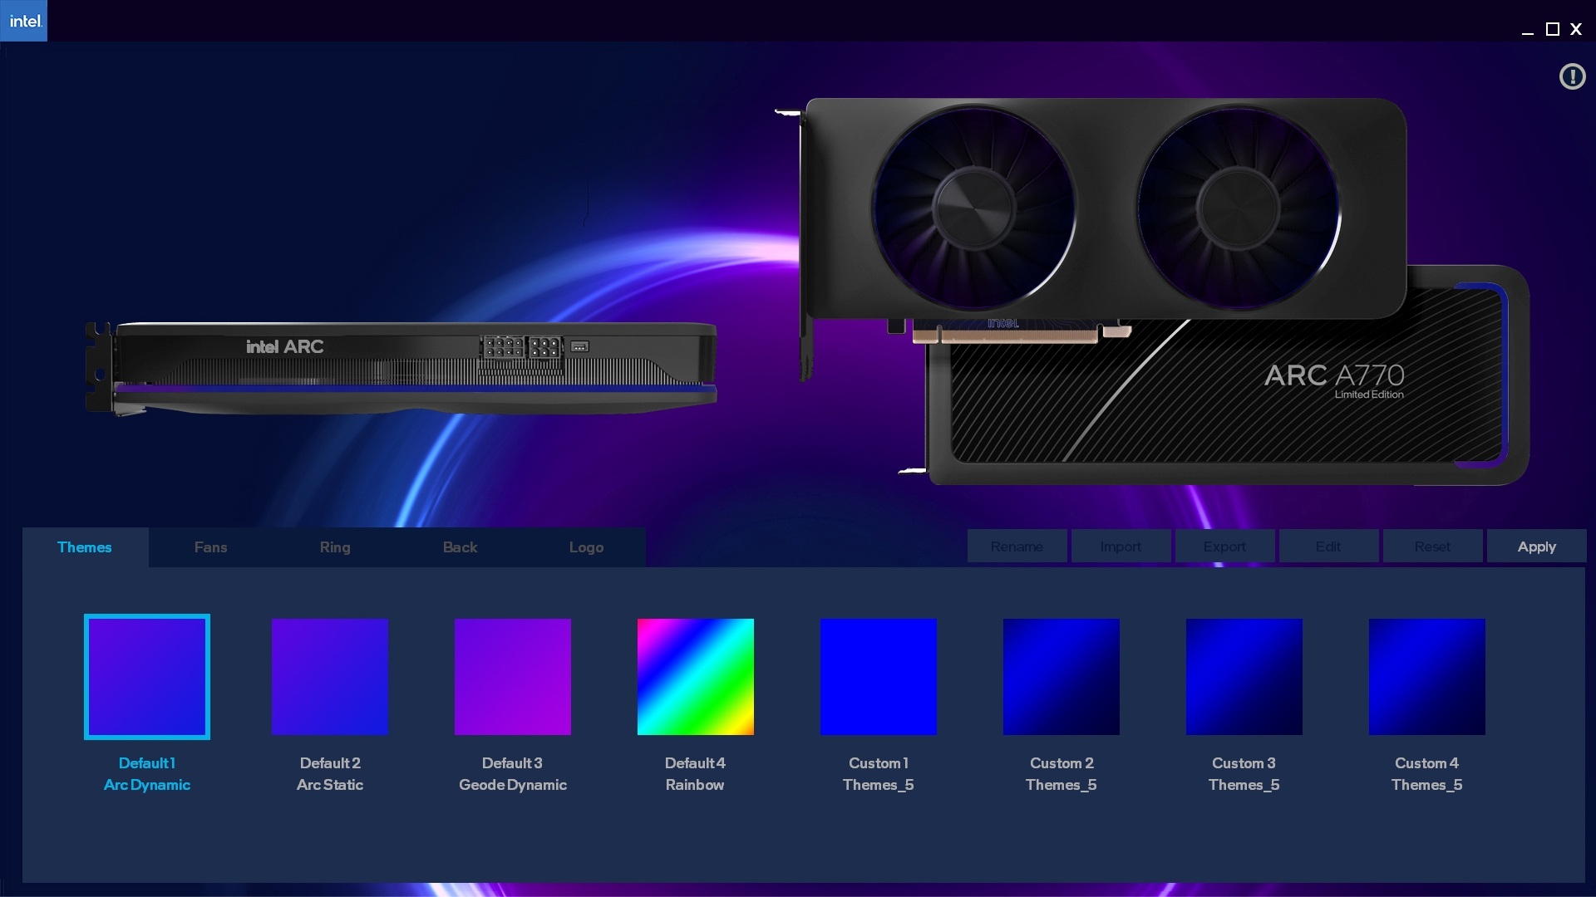Select the Custom 4 theme swatch
The height and width of the screenshot is (897, 1596).
(x=1427, y=677)
